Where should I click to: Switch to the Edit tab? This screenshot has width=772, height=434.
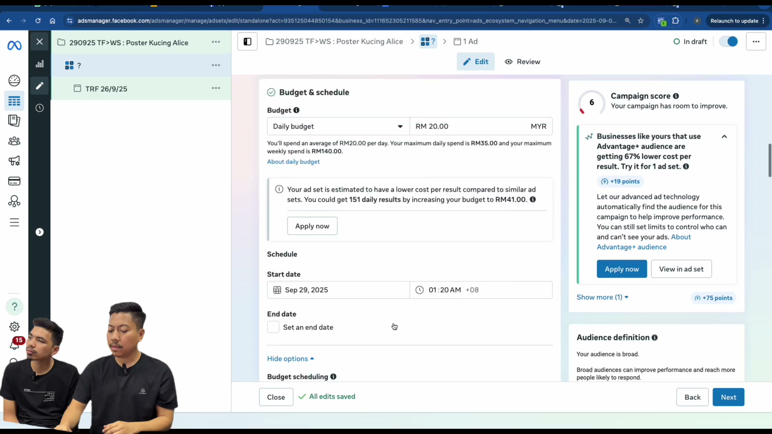[x=476, y=61]
